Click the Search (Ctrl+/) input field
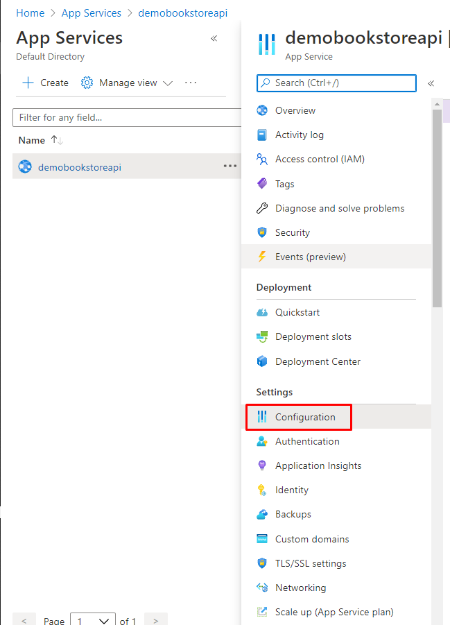Image resolution: width=450 pixels, height=625 pixels. click(x=336, y=83)
